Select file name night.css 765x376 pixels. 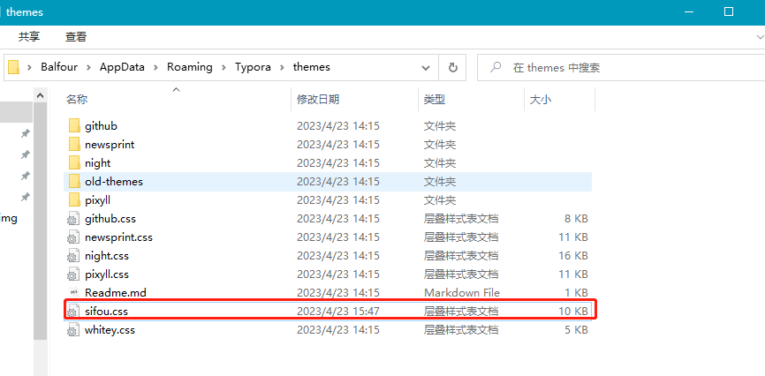coord(107,256)
